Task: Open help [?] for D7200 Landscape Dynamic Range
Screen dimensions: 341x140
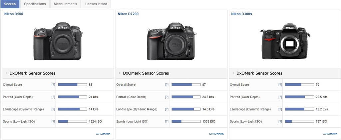Action: pos(167,109)
